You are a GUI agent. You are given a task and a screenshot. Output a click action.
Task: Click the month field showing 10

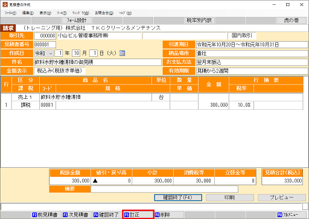(x=76, y=53)
